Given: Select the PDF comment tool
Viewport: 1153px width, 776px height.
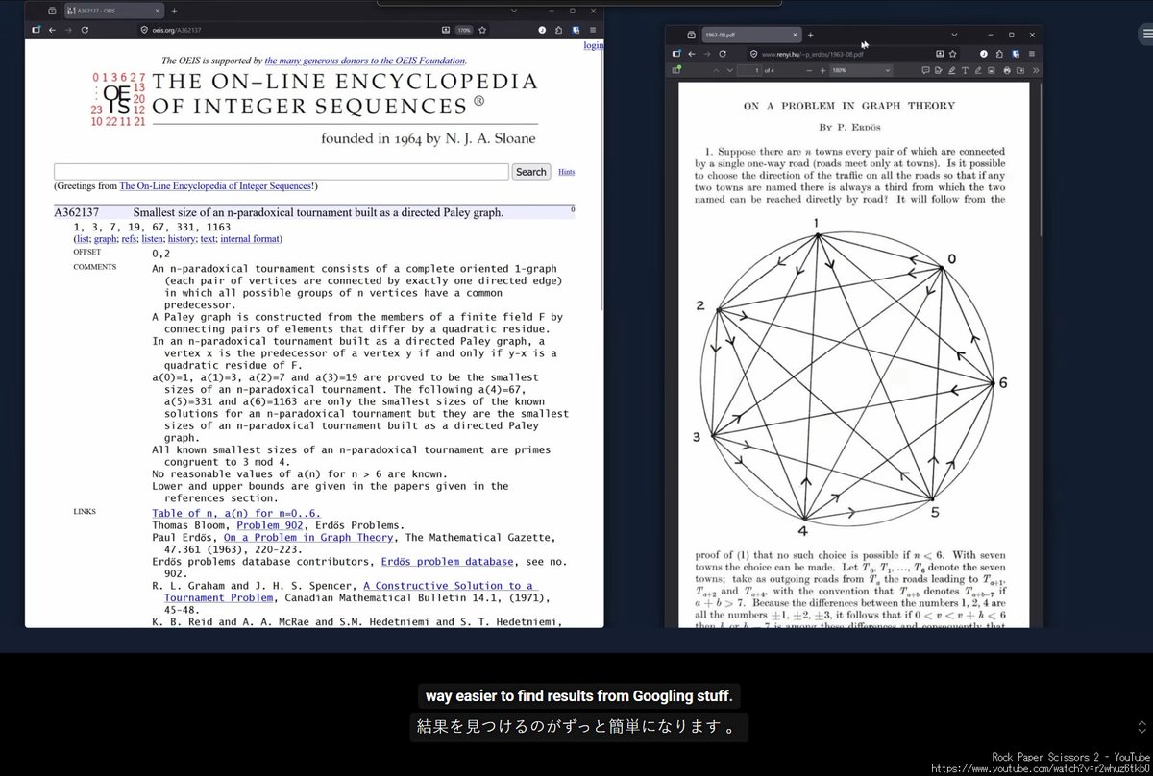Looking at the screenshot, I should pos(925,70).
